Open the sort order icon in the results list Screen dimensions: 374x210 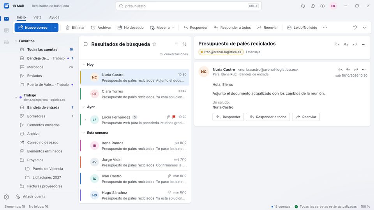(x=184, y=44)
